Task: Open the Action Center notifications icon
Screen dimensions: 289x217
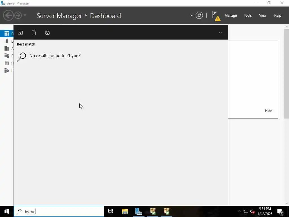Action: [280, 211]
